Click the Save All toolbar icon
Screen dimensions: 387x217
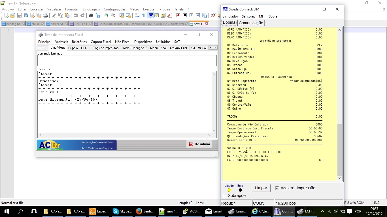(x=26, y=15)
